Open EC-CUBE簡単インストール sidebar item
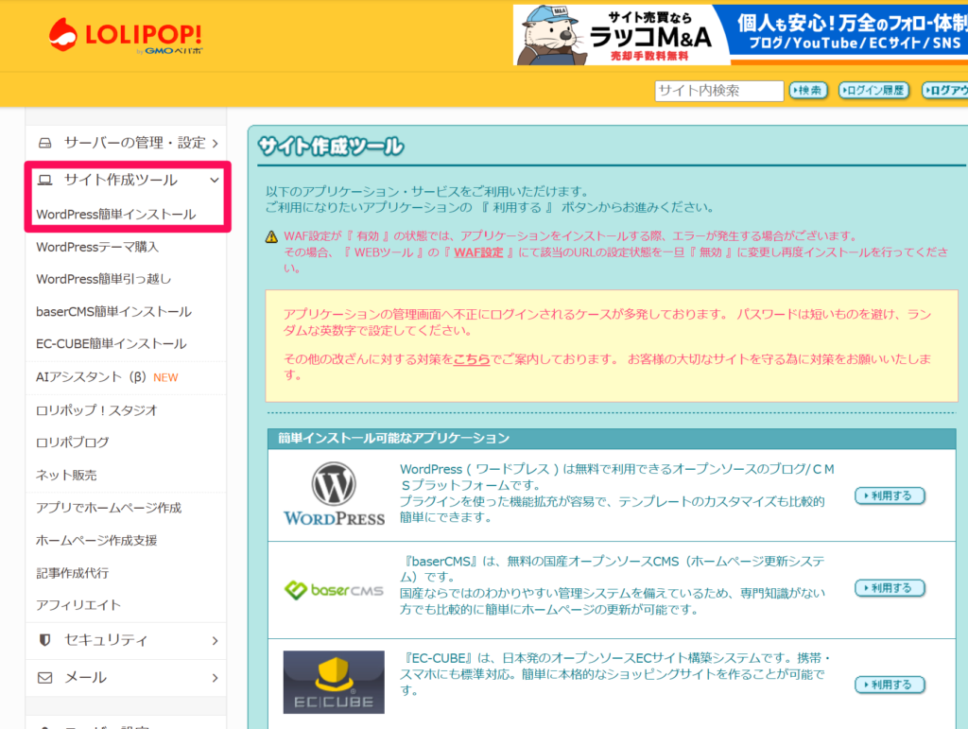This screenshot has height=729, width=968. coord(111,343)
